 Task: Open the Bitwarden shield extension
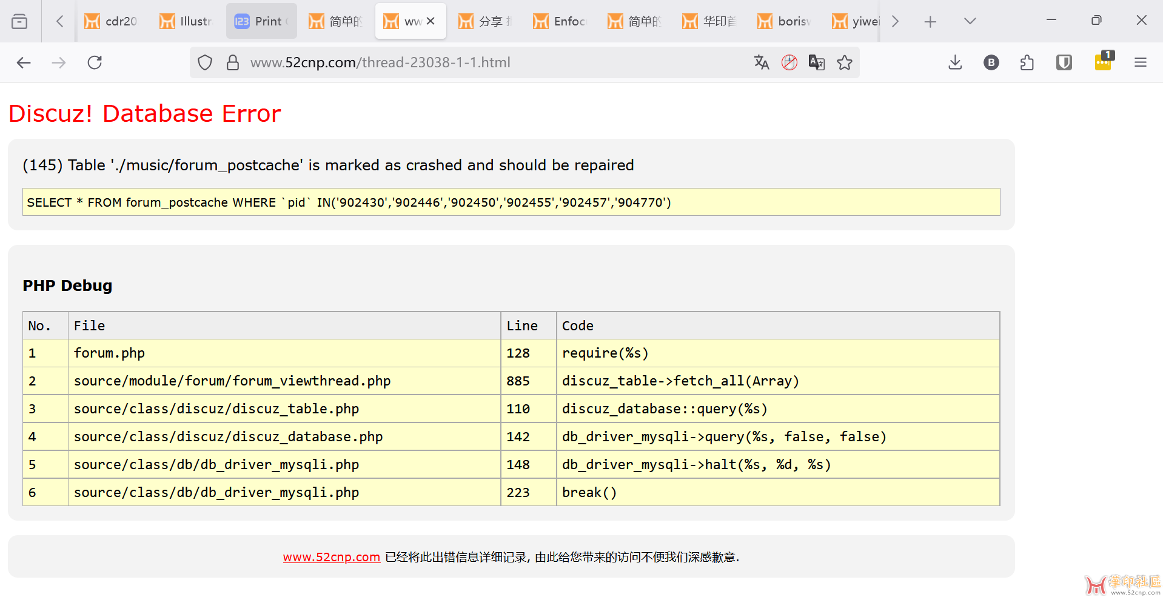point(1064,62)
